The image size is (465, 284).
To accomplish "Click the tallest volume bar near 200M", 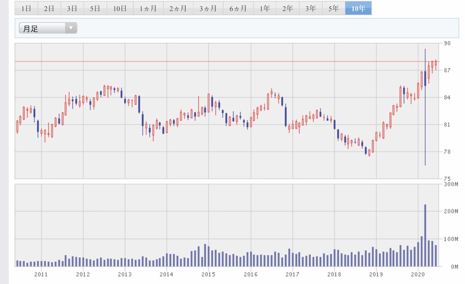I will [x=425, y=235].
